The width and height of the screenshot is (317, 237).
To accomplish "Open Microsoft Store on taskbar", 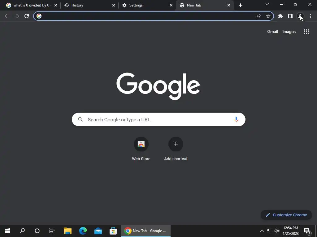I will (113, 231).
